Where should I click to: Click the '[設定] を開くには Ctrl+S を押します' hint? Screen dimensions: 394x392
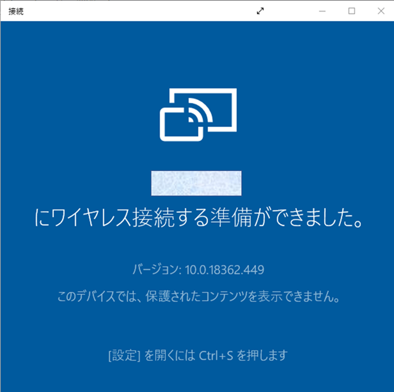coord(198,355)
